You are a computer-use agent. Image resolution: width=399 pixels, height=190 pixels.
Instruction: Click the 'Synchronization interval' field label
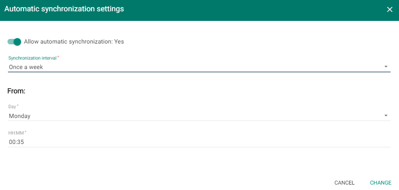click(32, 58)
